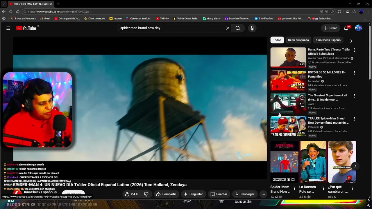Open the media control music icon
Viewport: 372px width, 209px height.
(x=347, y=12)
